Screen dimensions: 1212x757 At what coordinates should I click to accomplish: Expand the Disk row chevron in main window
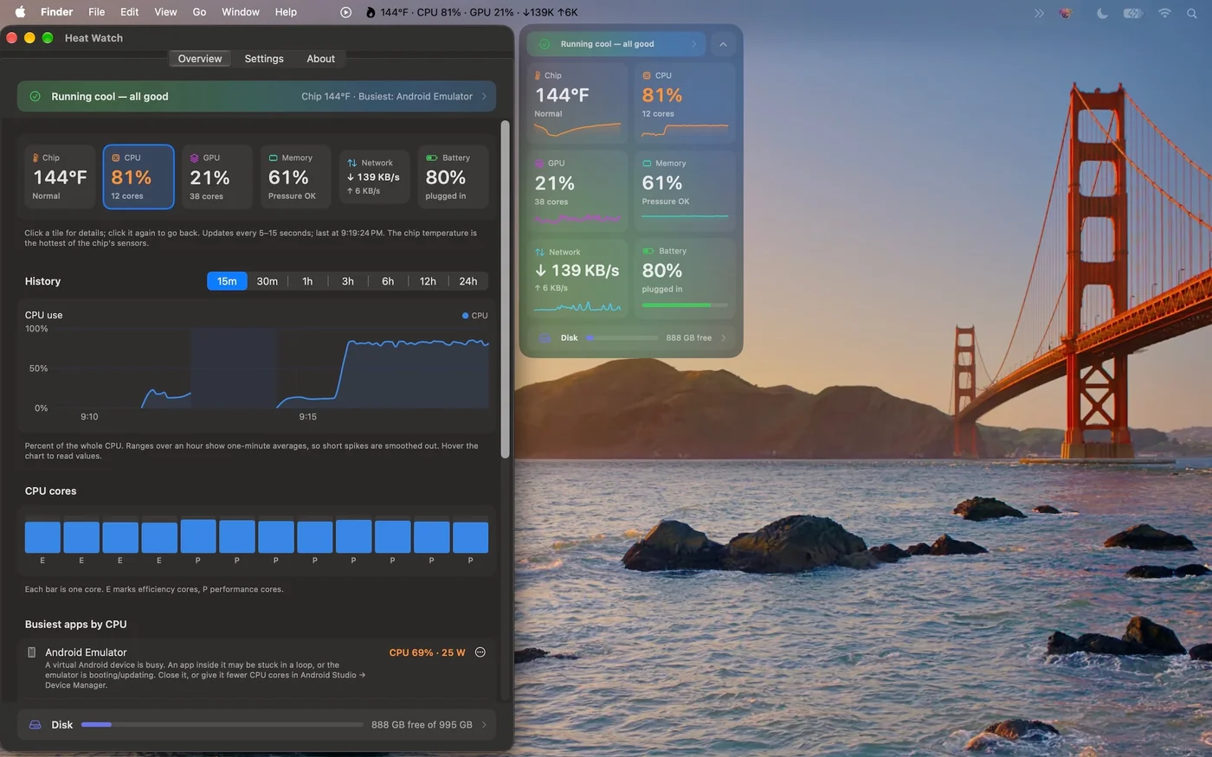[484, 725]
